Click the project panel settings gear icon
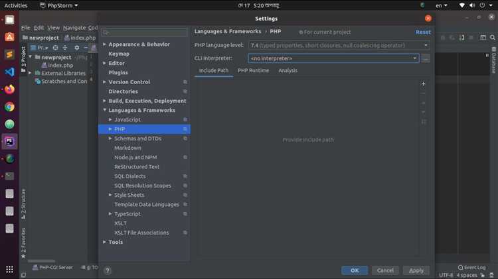 76,48
